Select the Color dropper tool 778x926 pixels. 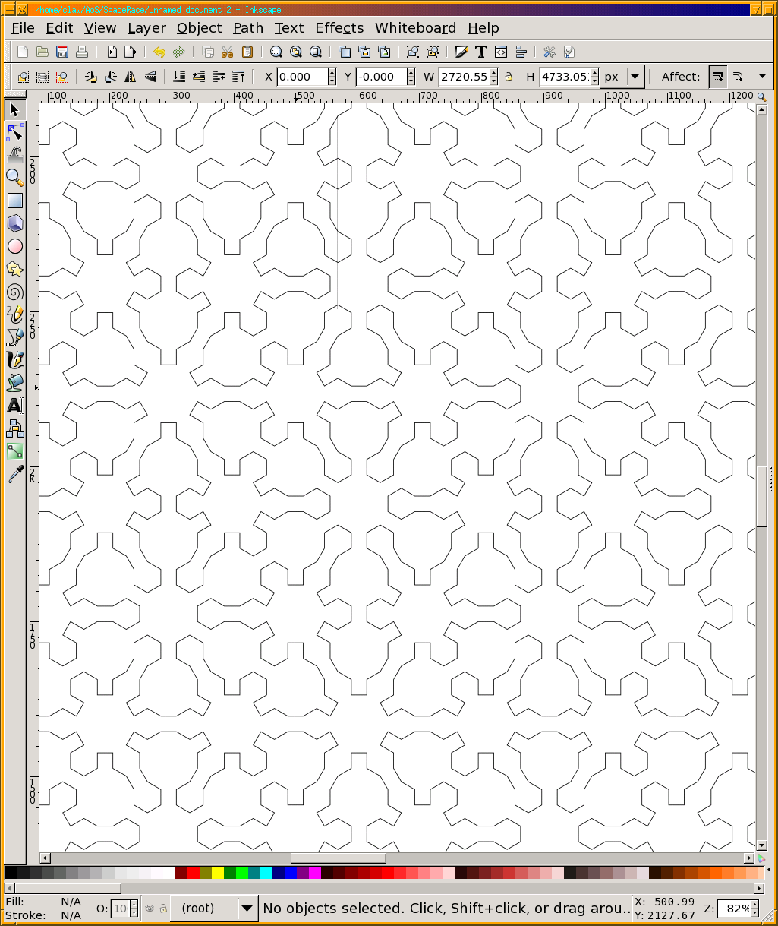pos(14,475)
